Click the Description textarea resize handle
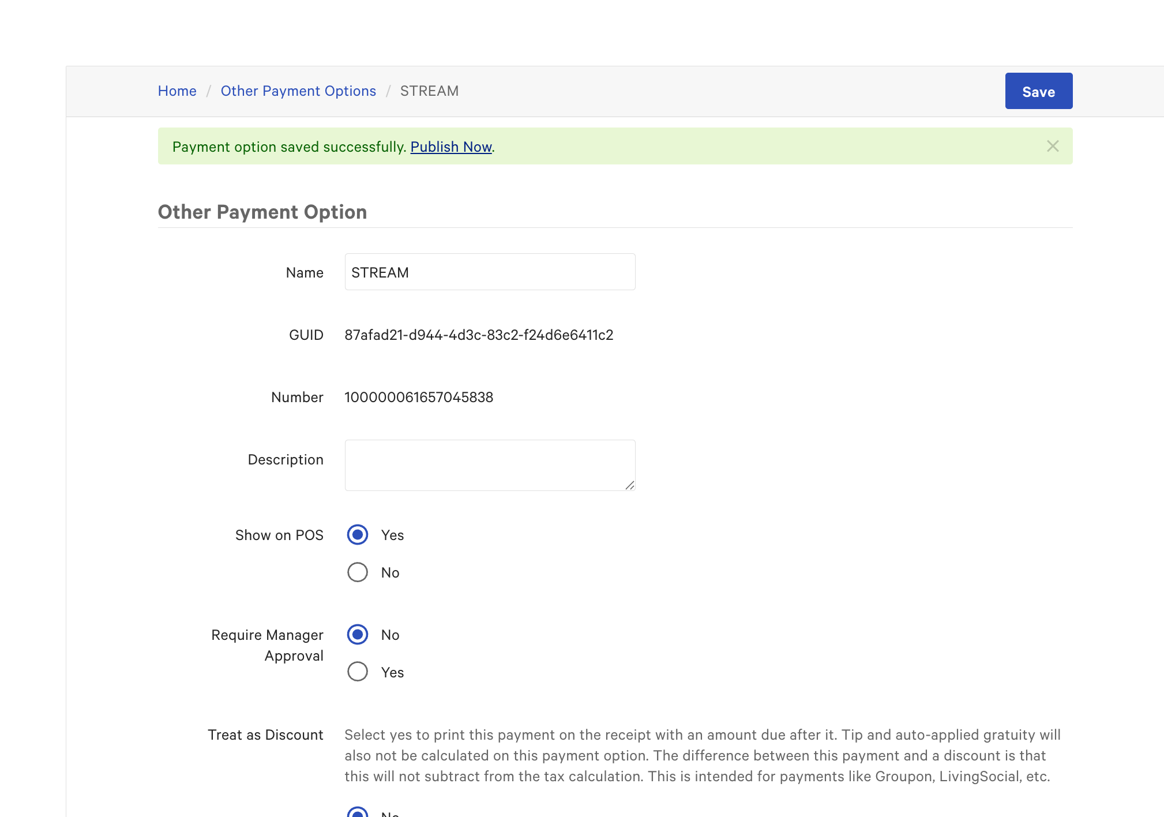 point(630,485)
